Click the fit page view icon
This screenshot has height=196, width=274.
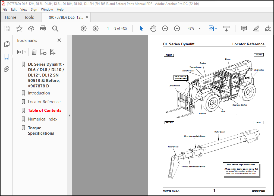(x=211, y=29)
